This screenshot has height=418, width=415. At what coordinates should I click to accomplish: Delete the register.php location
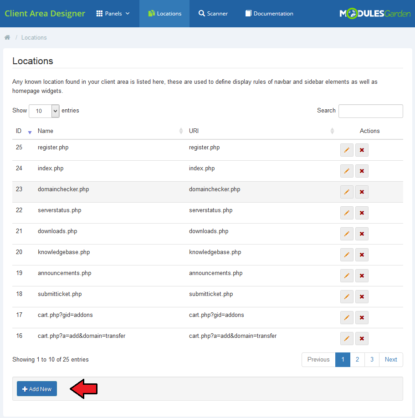[362, 150]
